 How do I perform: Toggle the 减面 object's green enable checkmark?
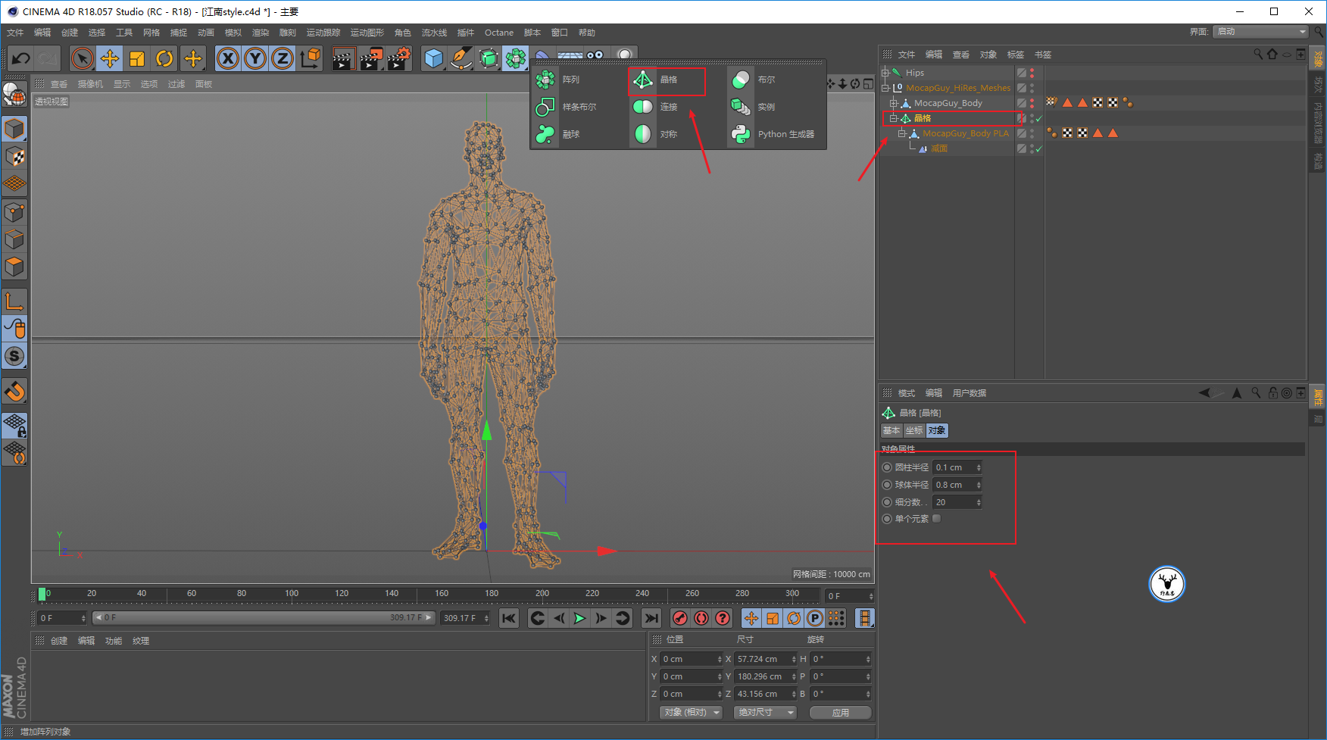coord(1039,149)
